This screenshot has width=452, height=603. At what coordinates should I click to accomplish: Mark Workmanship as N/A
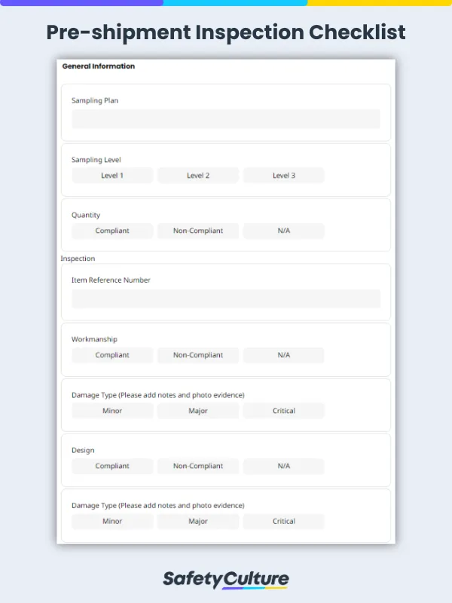tap(283, 355)
